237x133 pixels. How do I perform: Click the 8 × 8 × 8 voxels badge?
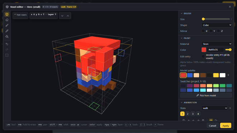[x=50, y=7]
